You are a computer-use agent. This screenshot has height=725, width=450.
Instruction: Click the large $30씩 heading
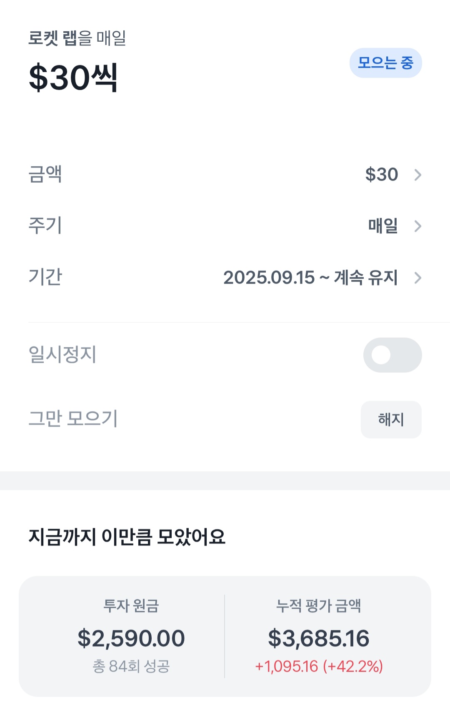(x=73, y=78)
